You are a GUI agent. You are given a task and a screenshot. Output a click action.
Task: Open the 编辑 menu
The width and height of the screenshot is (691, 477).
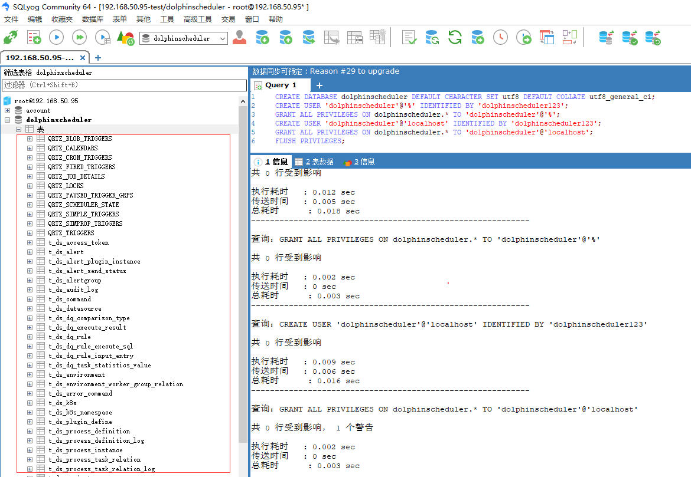point(34,19)
